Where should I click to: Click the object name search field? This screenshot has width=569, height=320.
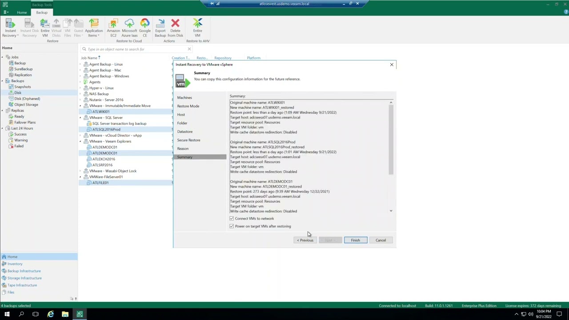pyautogui.click(x=136, y=49)
